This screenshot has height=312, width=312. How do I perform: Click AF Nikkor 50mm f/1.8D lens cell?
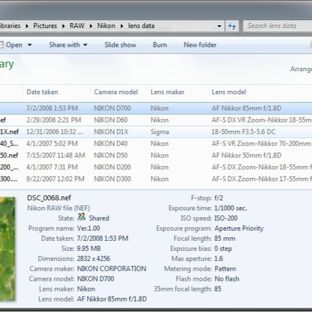click(x=246, y=155)
